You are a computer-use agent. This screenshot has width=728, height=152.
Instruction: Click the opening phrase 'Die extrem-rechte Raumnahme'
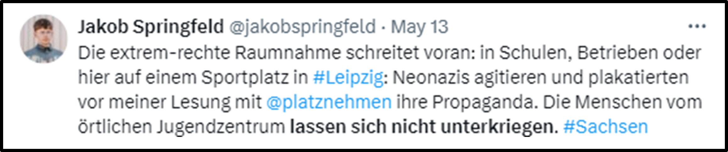209,53
